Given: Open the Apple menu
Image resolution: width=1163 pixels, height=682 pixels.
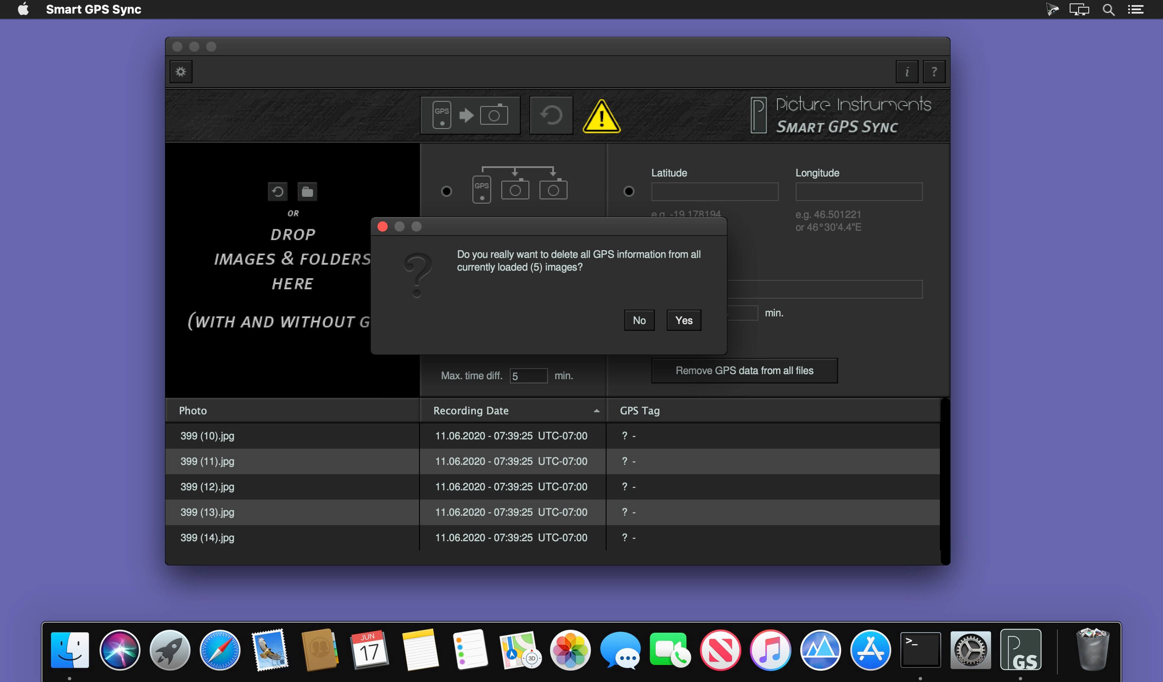Looking at the screenshot, I should [23, 9].
